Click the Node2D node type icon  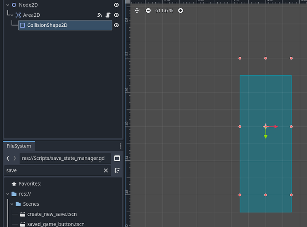(x=14, y=5)
